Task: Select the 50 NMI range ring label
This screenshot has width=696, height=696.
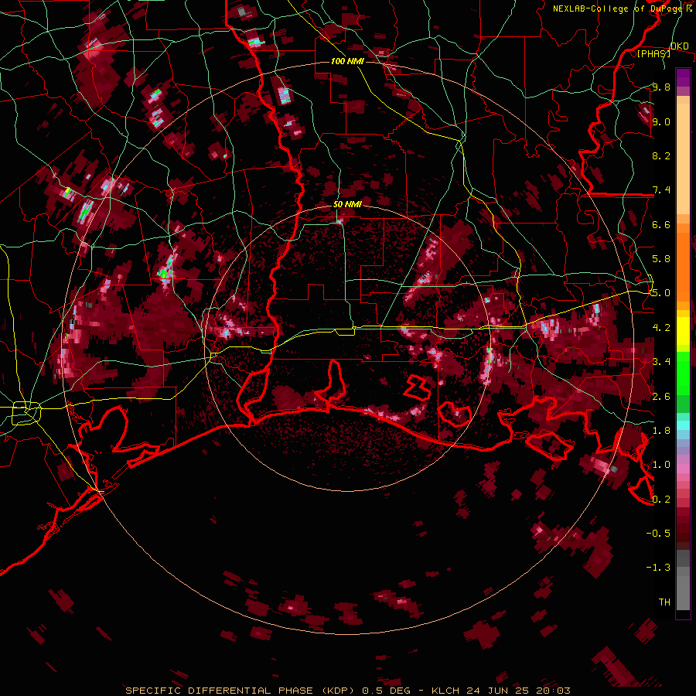Action: 347,204
